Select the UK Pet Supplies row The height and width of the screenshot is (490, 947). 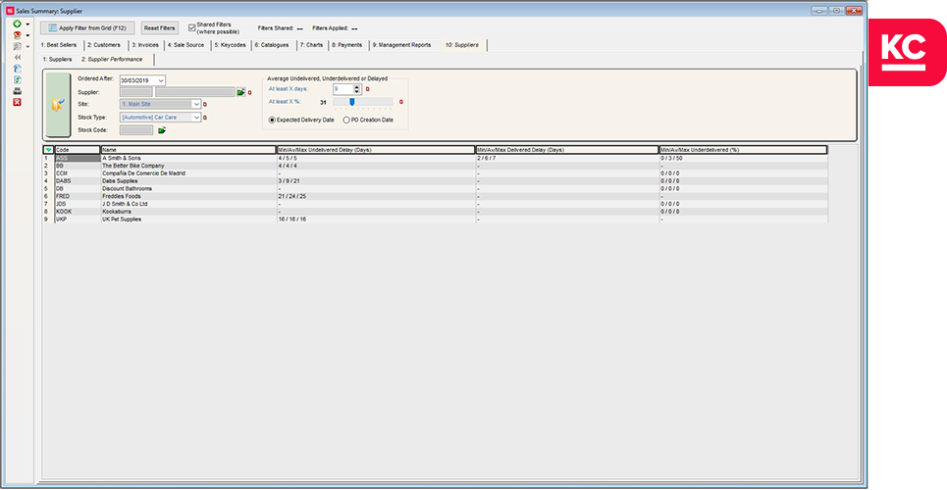[435, 220]
